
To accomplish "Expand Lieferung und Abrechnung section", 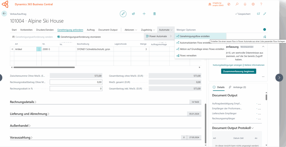I will (30, 114).
